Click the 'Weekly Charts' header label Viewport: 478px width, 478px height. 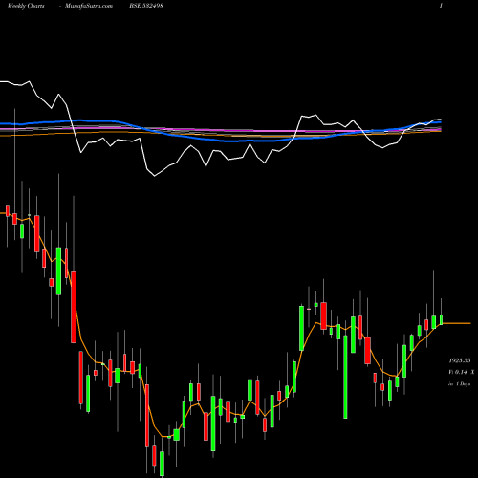coord(26,6)
